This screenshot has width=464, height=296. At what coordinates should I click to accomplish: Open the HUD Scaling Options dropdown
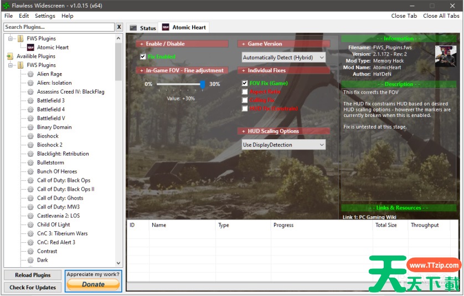(284, 145)
